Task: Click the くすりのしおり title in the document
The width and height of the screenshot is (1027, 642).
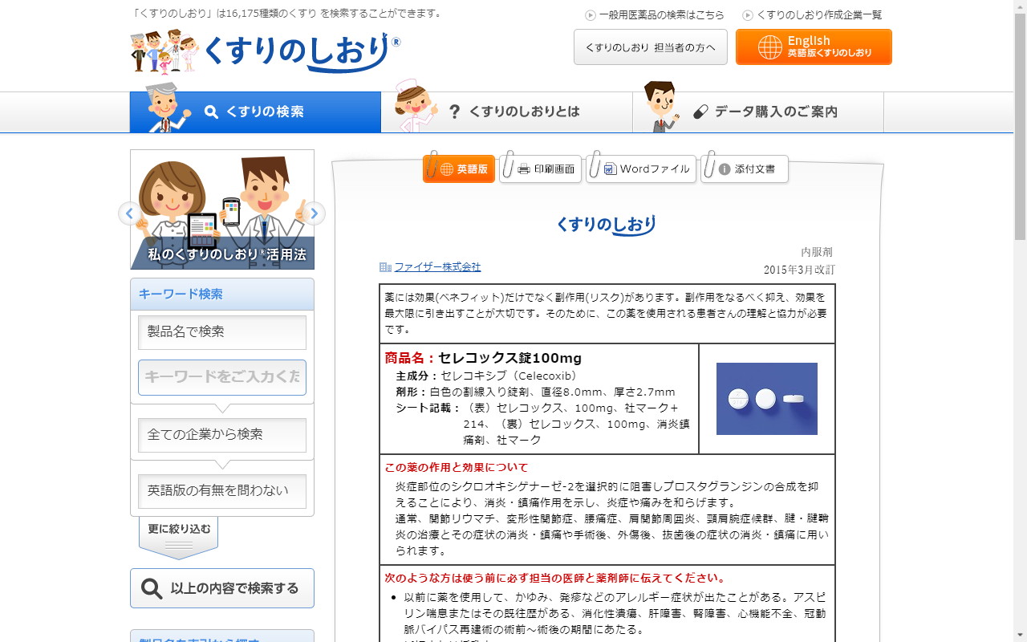Action: pyautogui.click(x=607, y=225)
